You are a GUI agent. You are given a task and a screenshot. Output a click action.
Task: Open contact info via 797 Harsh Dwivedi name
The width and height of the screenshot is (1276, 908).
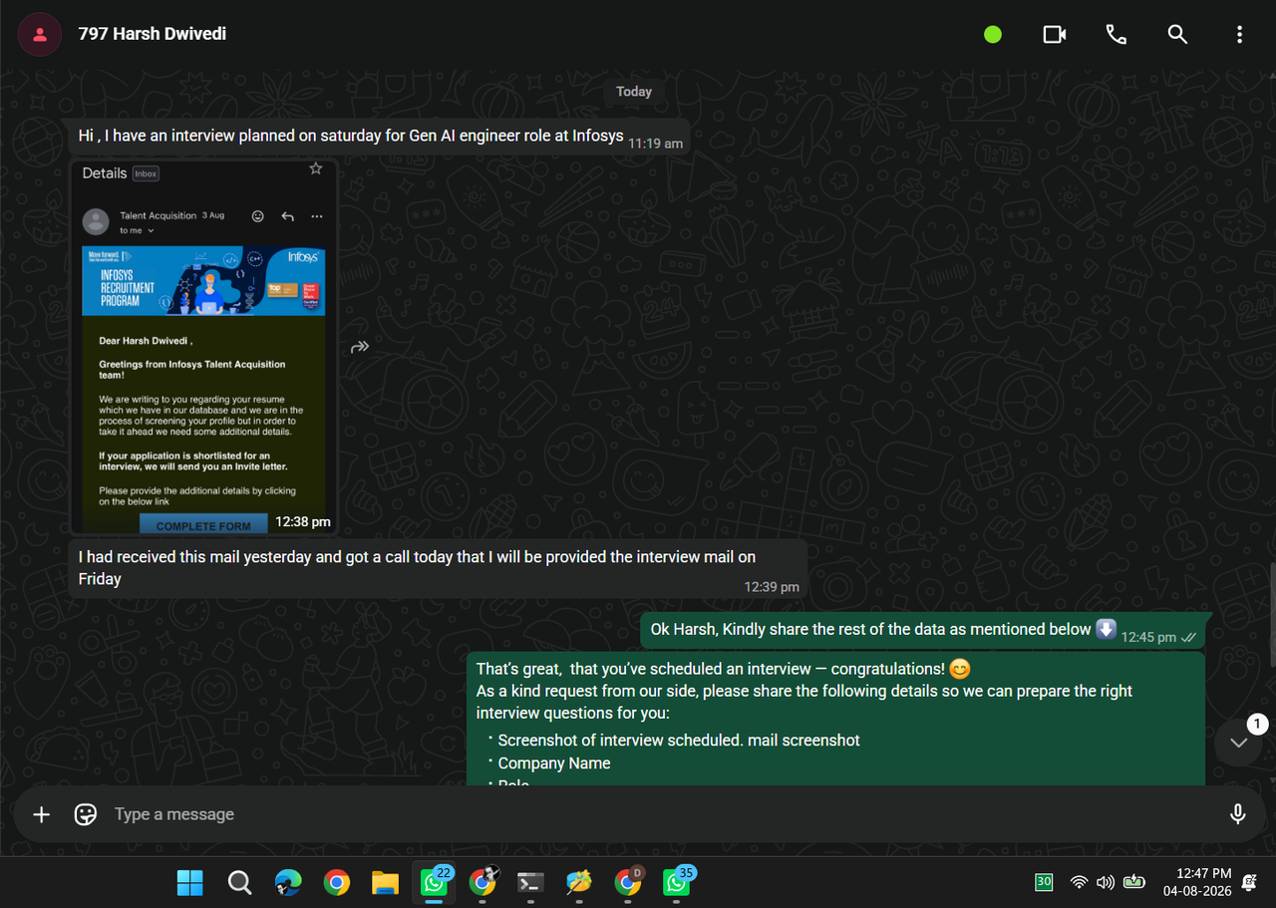pos(153,34)
